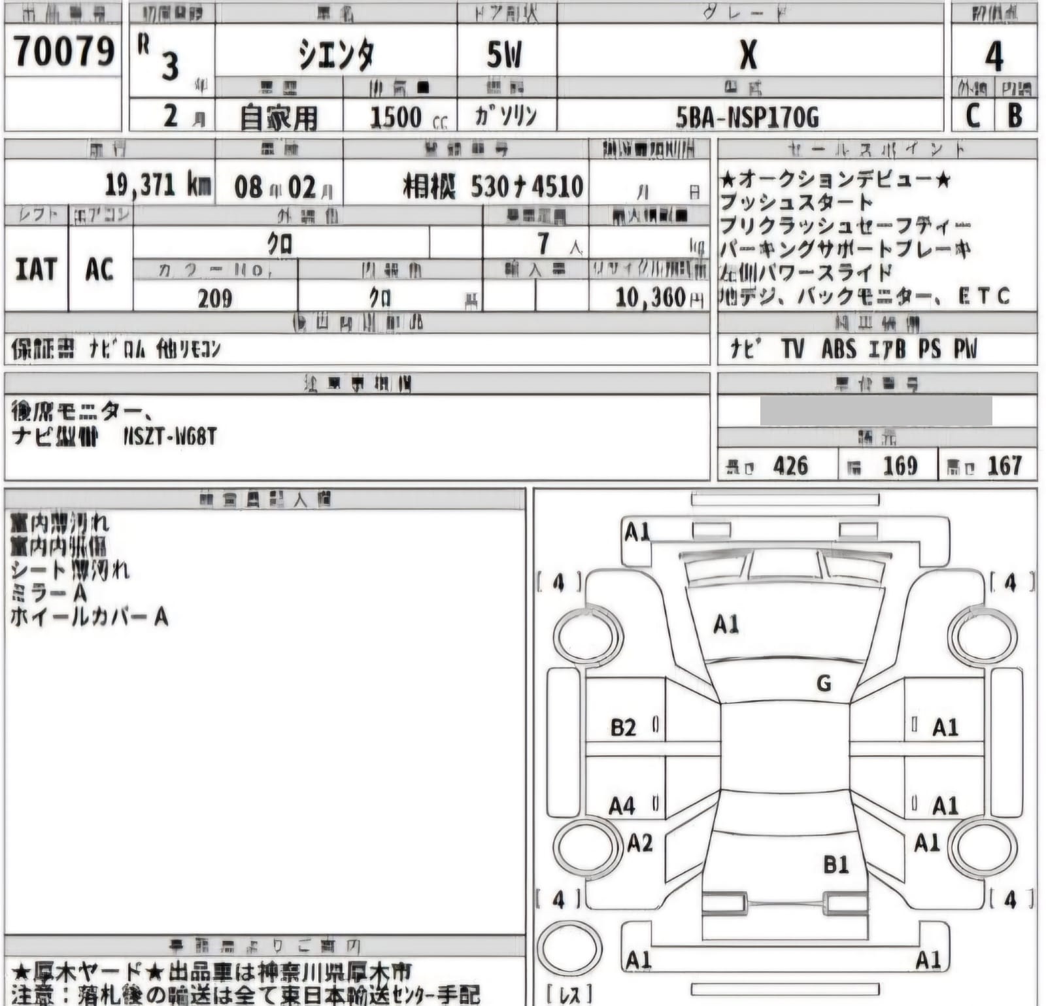
Task: Click the lot number 70079
Action: pyautogui.click(x=63, y=51)
